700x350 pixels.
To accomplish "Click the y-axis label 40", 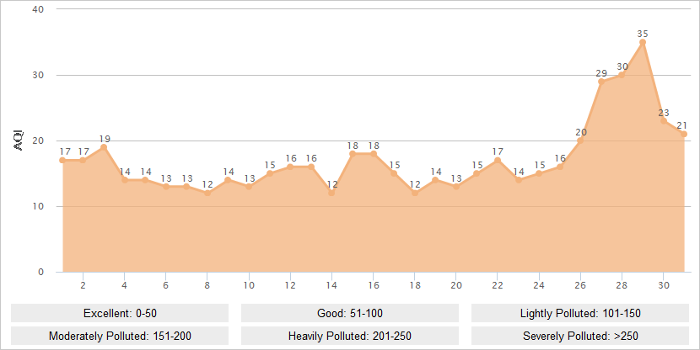I will click(38, 9).
